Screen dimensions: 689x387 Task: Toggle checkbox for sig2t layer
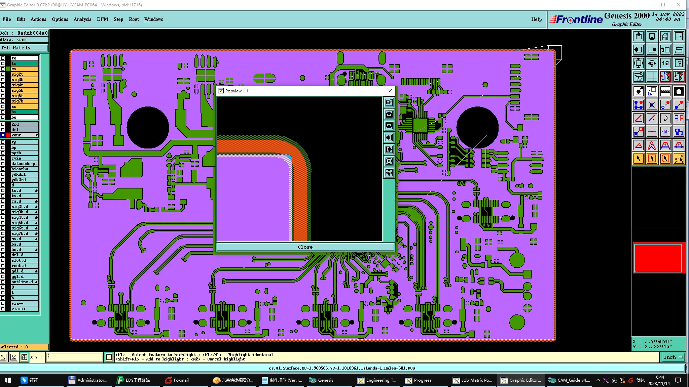(x=3, y=74)
